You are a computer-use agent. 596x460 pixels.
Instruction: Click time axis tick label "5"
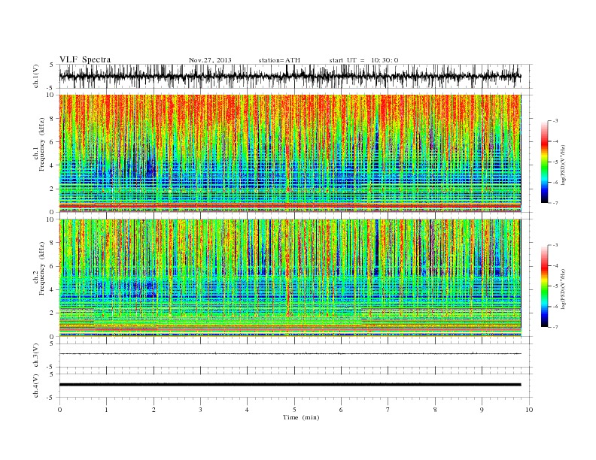click(x=294, y=410)
